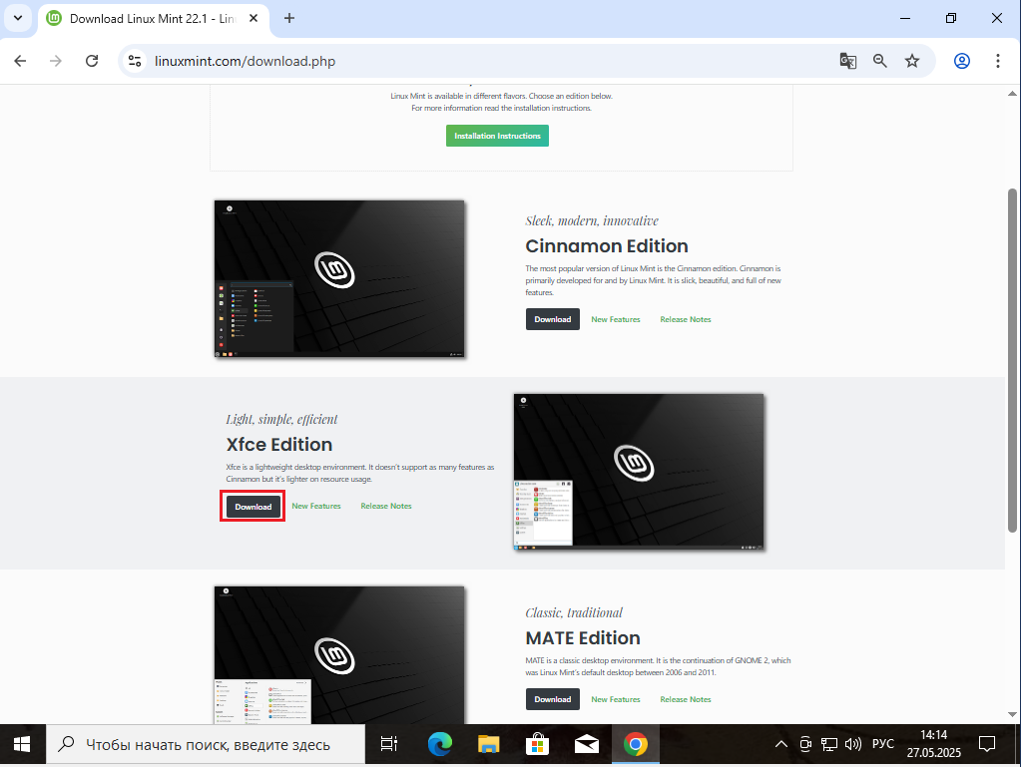Image resolution: width=1021 pixels, height=767 pixels.
Task: Open the Chrome profile account icon
Action: (x=960, y=61)
